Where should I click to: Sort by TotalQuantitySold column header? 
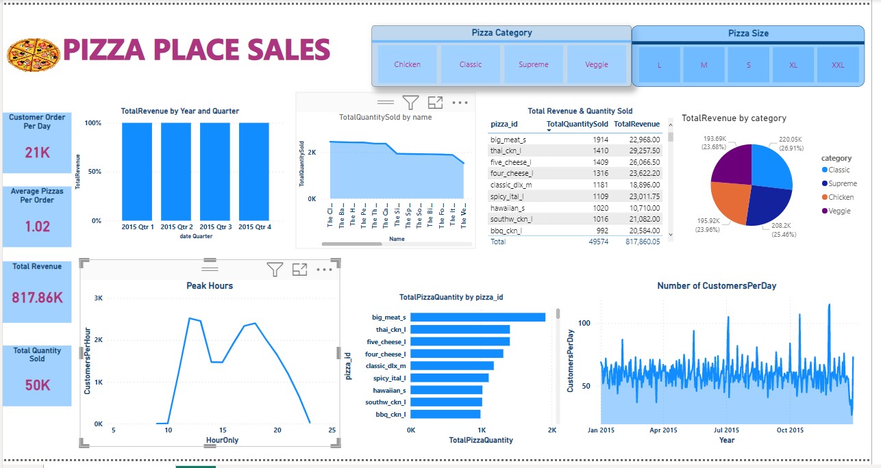click(x=577, y=124)
